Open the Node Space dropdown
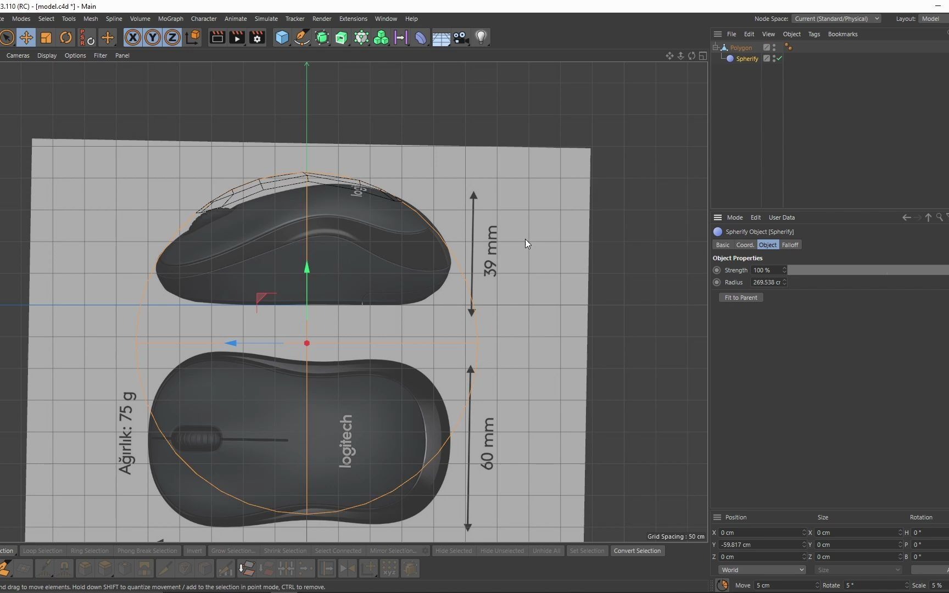949x593 pixels. (x=836, y=18)
